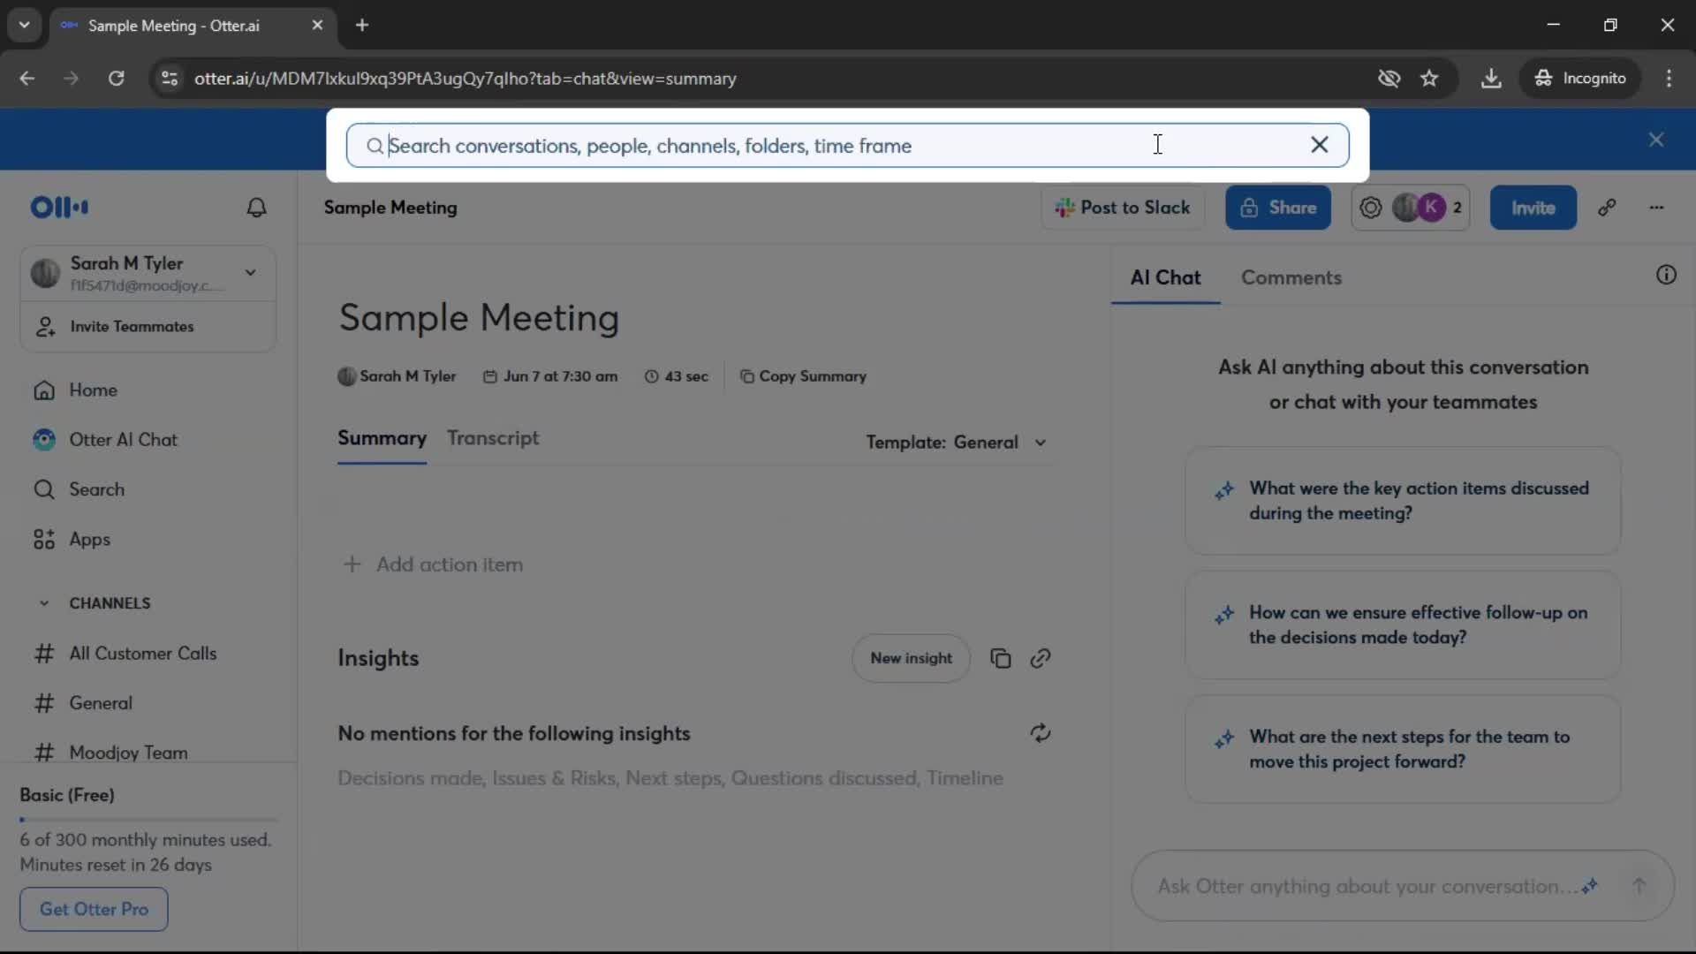
Task: Switch to the Transcript tab
Action: tap(493, 438)
